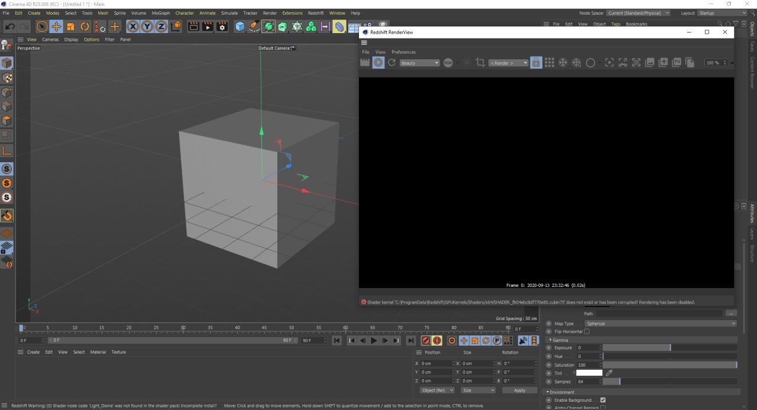The height and width of the screenshot is (410, 757).
Task: Open the material manager Create menu
Action: 34,352
